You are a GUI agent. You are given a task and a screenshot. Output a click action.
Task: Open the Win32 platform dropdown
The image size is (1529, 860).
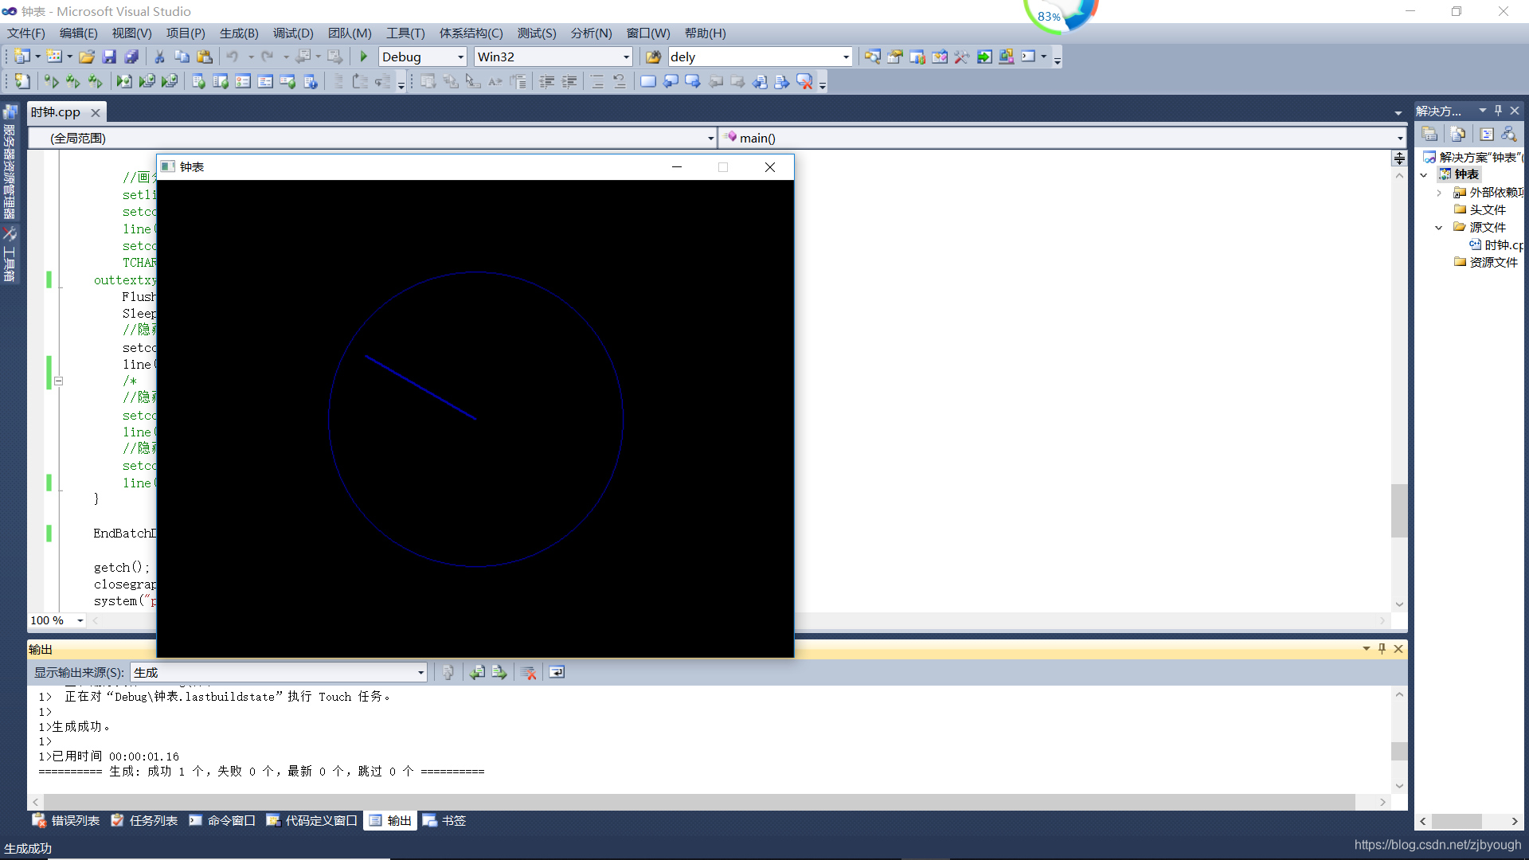point(626,57)
